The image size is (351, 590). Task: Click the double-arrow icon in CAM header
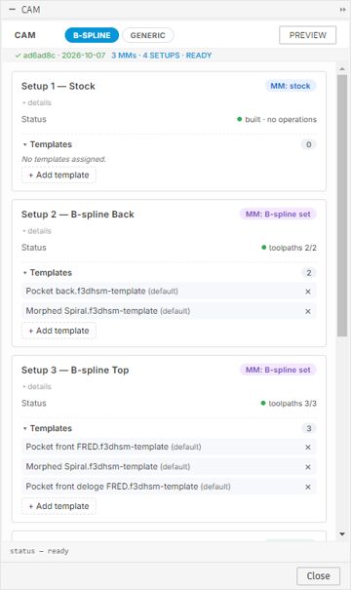342,10
